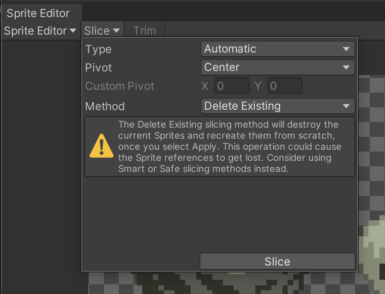Click the arrow next to Slice
Screen dimensions: 385x294
116,31
